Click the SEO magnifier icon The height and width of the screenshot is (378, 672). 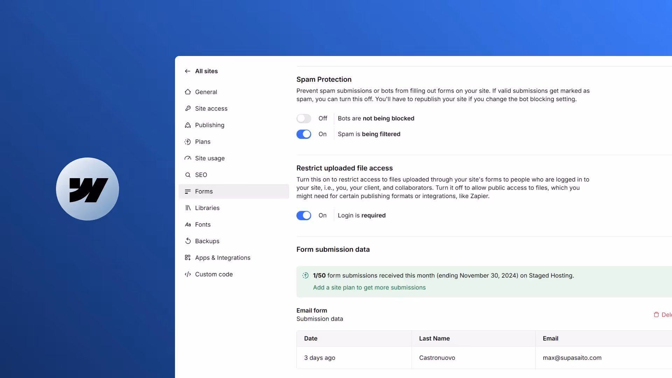tap(188, 175)
